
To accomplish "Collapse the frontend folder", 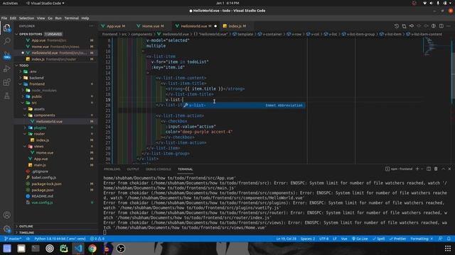I will (37, 84).
